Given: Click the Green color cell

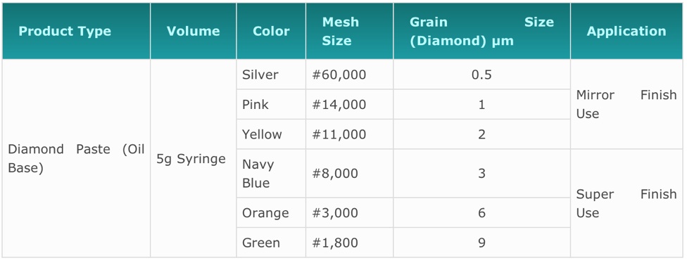Looking at the screenshot, I should pos(271,243).
